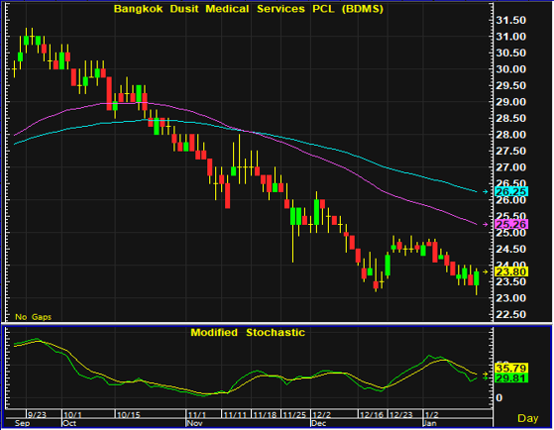554x430 pixels.
Task: Click the No Gaps label
Action: (x=34, y=317)
